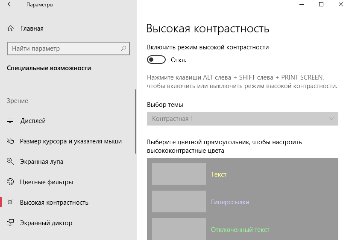
Task: Select the Текст color rectangle
Action: [x=179, y=174]
